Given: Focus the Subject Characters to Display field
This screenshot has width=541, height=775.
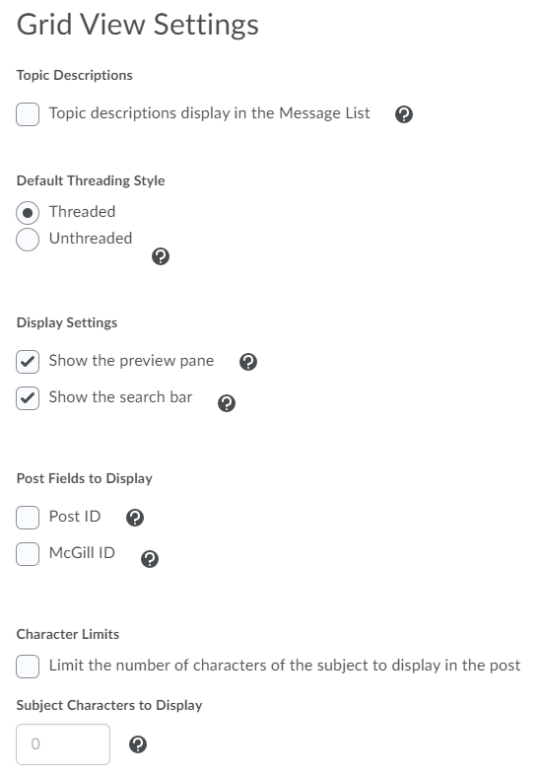Looking at the screenshot, I should (x=63, y=744).
